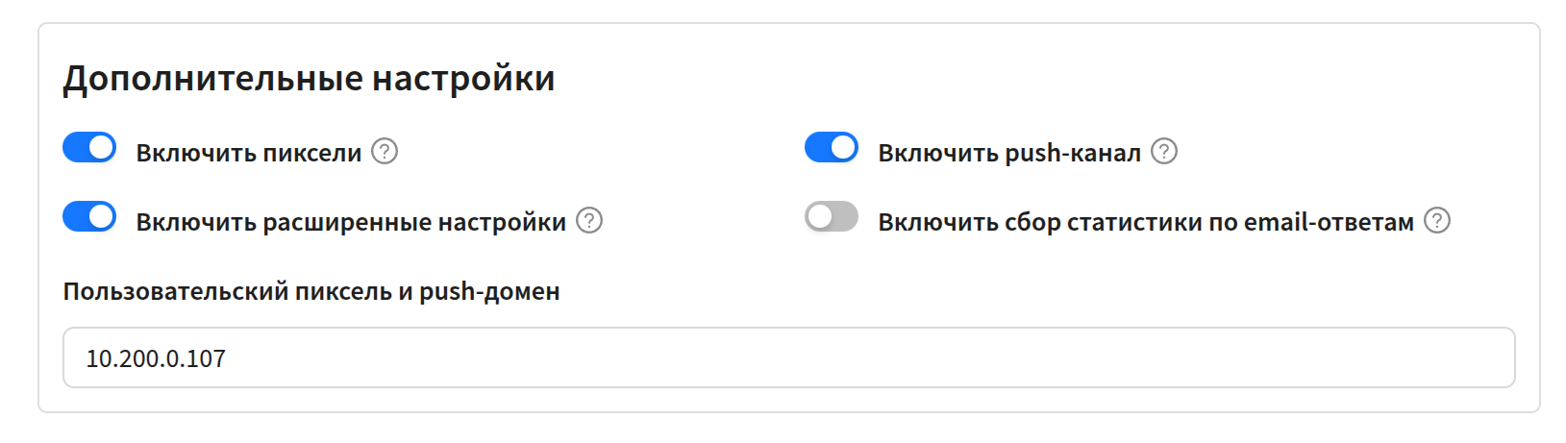Click the 10.200.0.107 address text
Screen dimensions: 1566x443
click(x=156, y=358)
